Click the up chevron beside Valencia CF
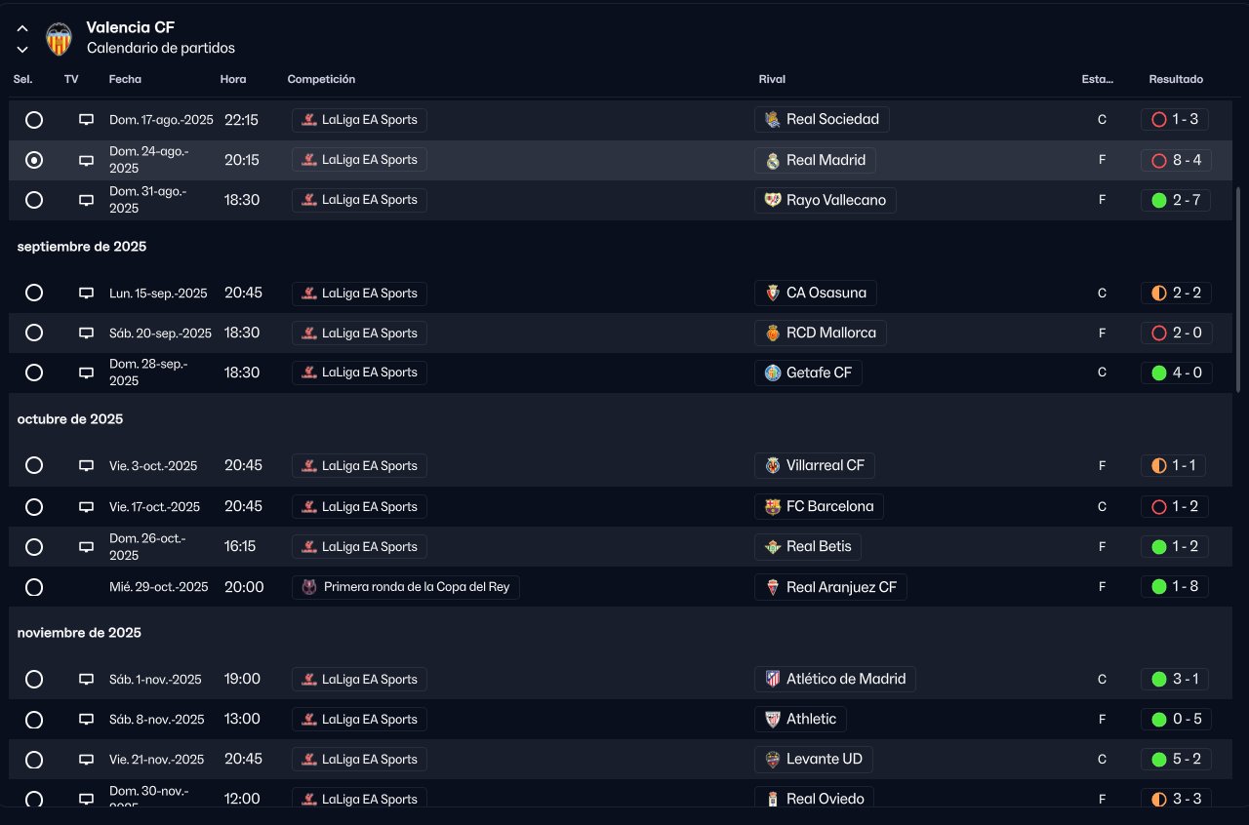This screenshot has height=825, width=1249. pos(22,29)
